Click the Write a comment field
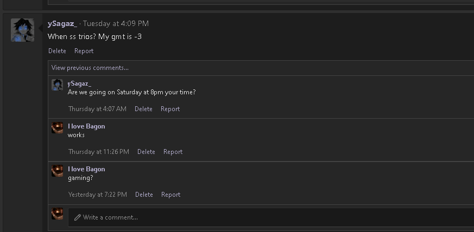Screen dimensions: 474x232 point(271,217)
